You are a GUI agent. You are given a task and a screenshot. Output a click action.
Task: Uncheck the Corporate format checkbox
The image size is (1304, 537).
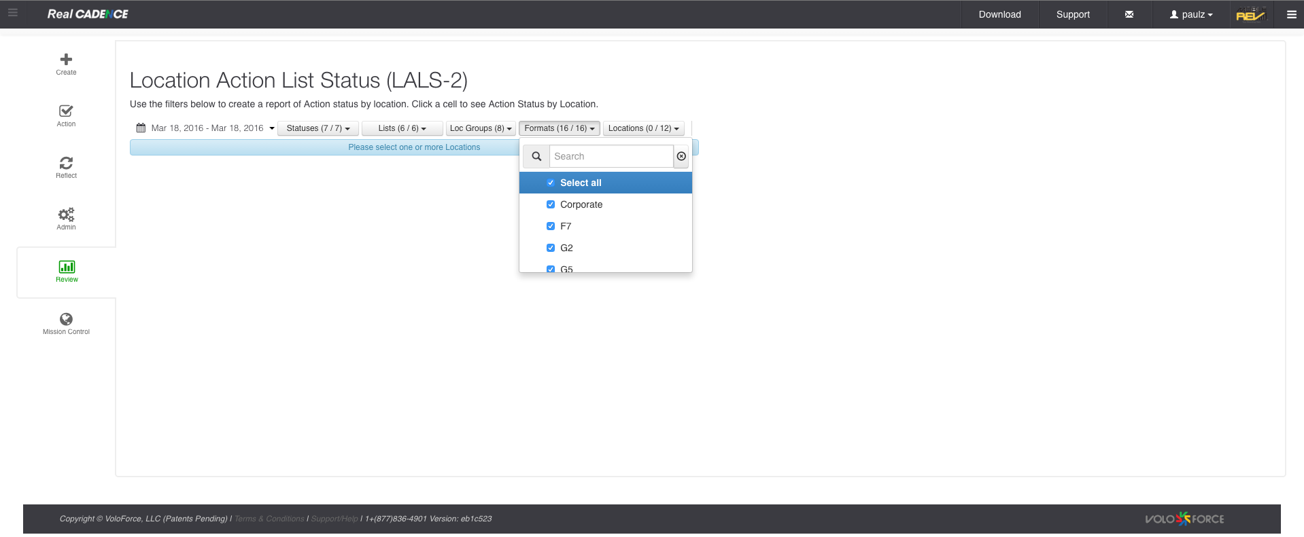tap(551, 204)
